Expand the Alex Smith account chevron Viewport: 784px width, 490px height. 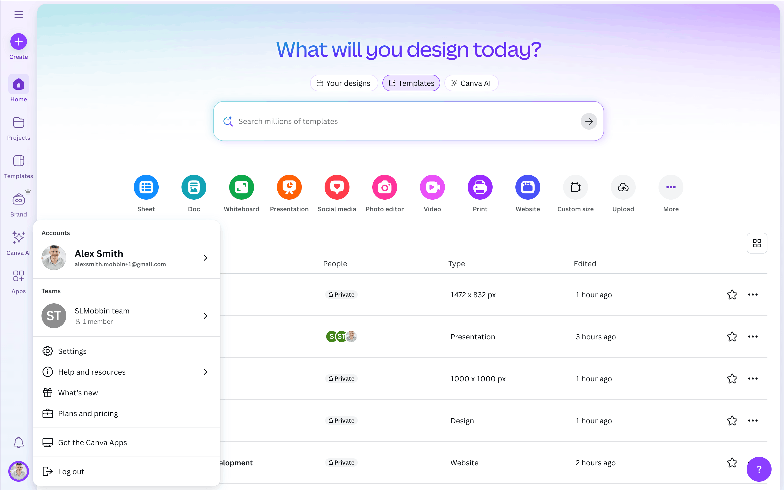coord(205,258)
